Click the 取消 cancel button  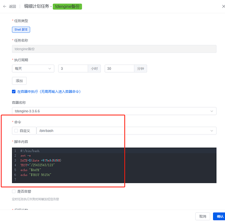click(x=203, y=216)
